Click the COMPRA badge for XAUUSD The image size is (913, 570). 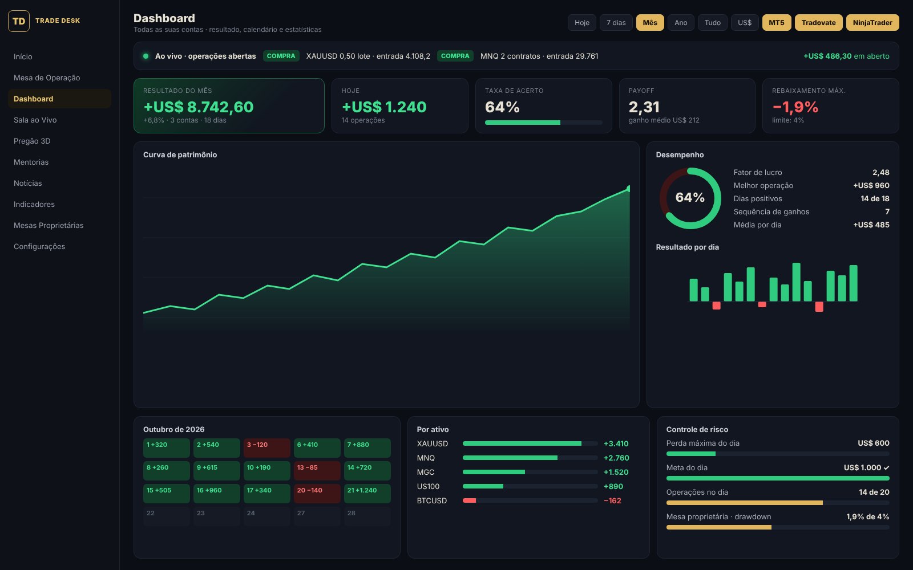[281, 56]
